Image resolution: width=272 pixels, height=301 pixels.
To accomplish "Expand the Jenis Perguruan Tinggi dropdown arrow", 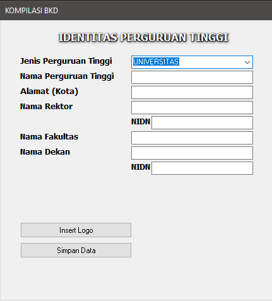I will click(x=247, y=62).
